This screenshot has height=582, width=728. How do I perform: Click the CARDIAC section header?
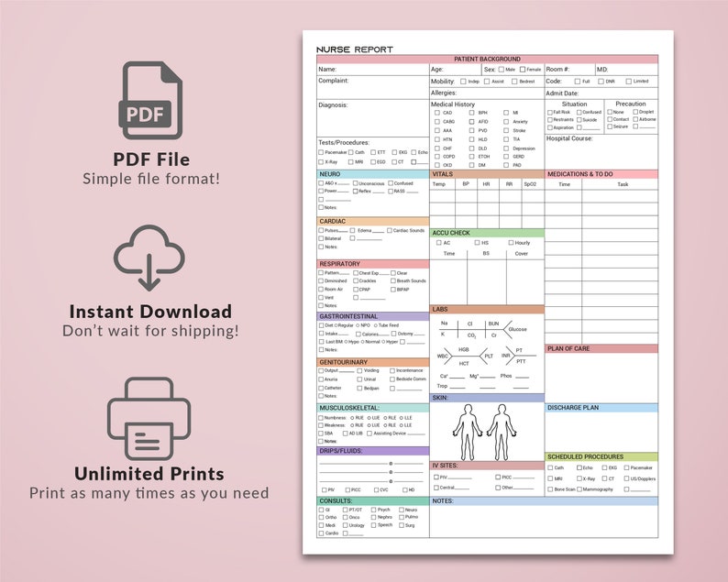tap(373, 222)
